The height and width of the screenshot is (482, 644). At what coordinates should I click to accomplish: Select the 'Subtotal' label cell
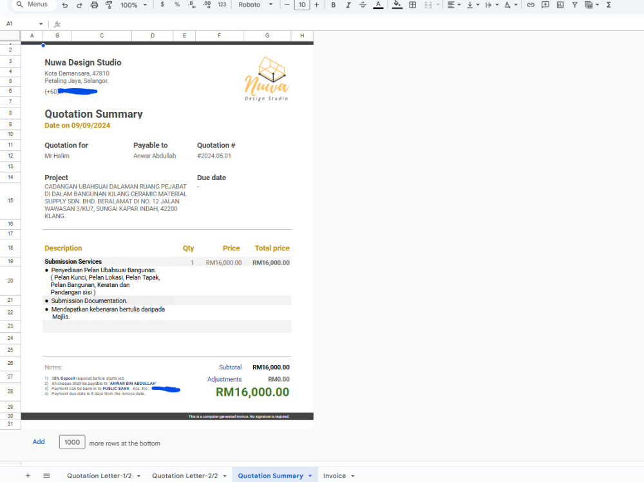pyautogui.click(x=231, y=367)
